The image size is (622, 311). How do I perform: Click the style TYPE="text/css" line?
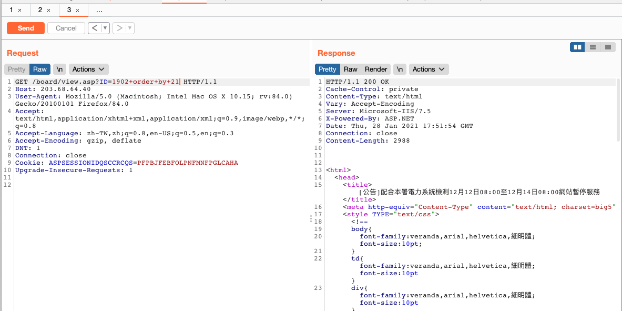tap(391, 214)
